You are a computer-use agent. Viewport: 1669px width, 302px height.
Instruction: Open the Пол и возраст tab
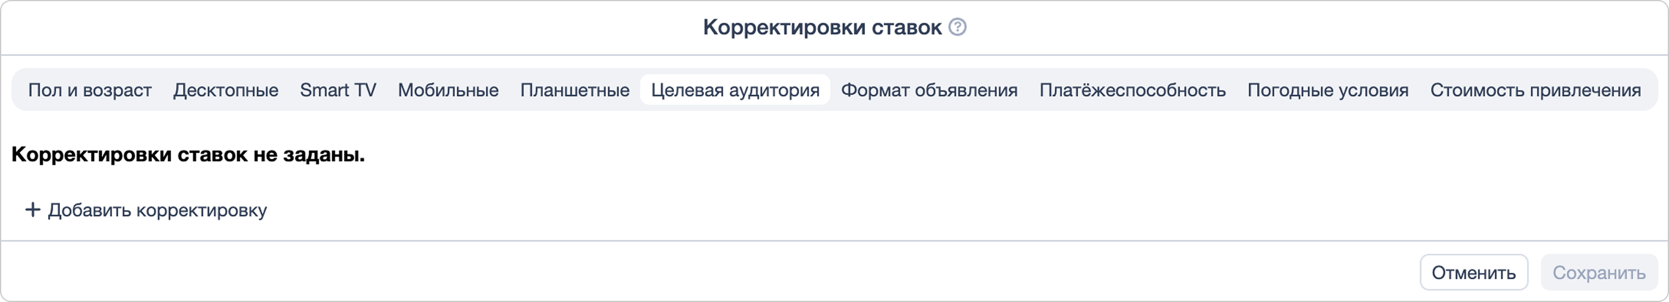[x=89, y=90]
